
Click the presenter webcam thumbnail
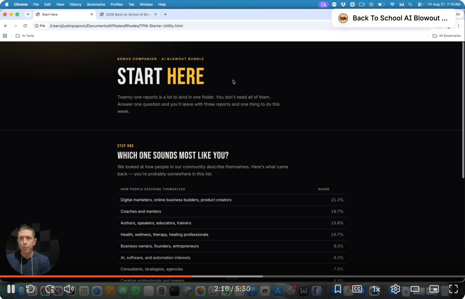tap(33, 249)
